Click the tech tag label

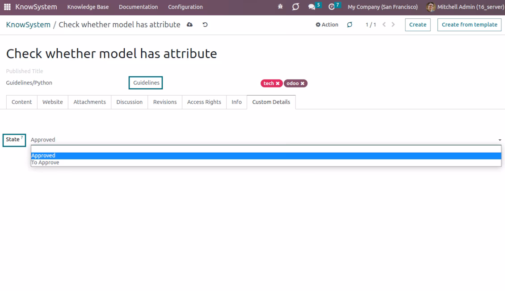[269, 83]
